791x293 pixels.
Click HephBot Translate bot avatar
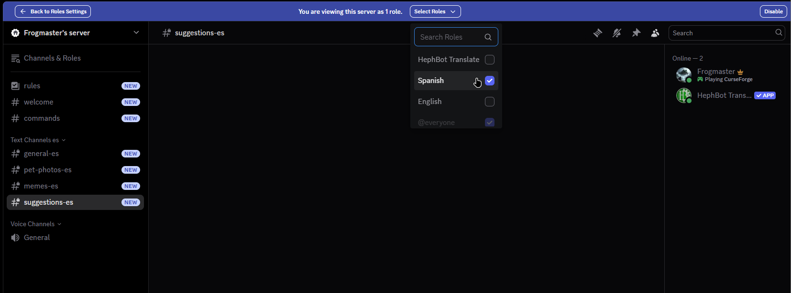click(x=683, y=95)
